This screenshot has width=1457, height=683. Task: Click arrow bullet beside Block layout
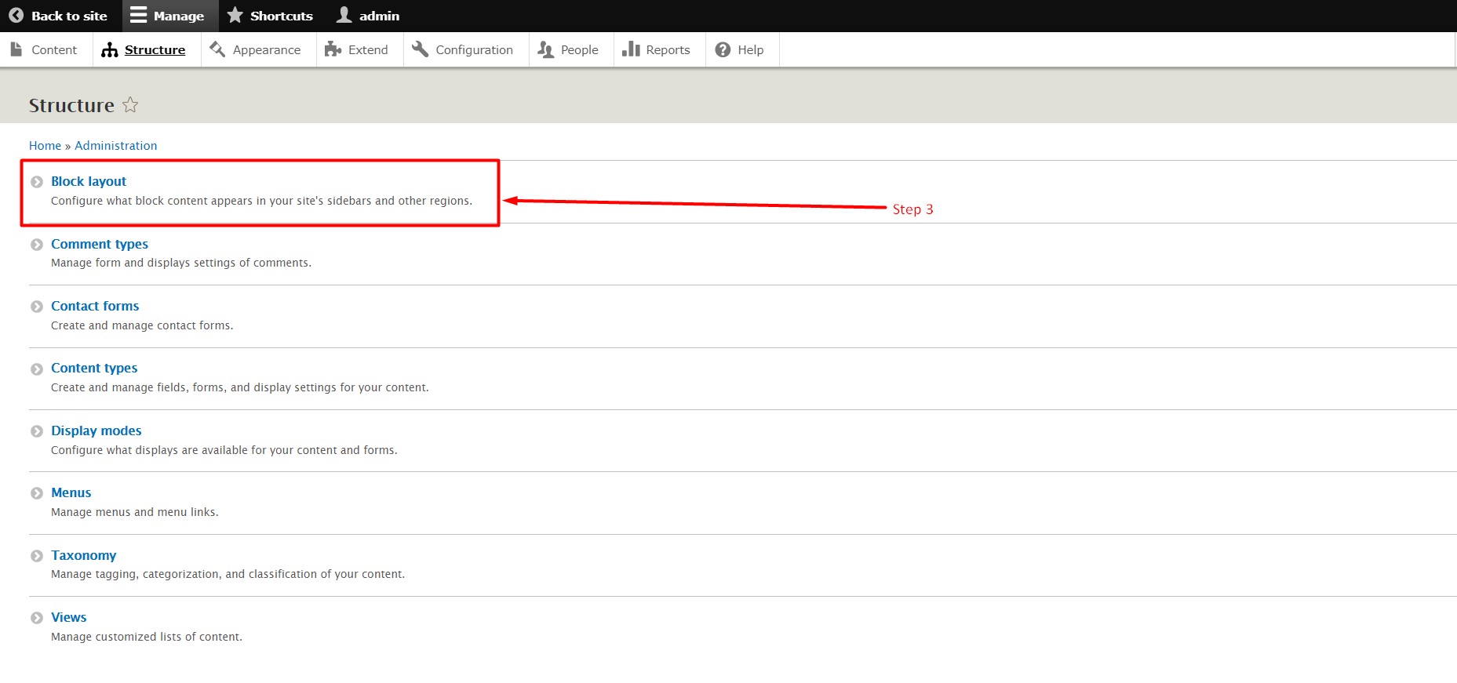click(x=37, y=182)
